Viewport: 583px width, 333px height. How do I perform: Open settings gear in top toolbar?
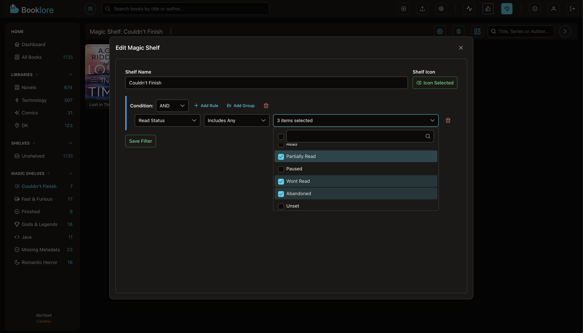coord(441,9)
